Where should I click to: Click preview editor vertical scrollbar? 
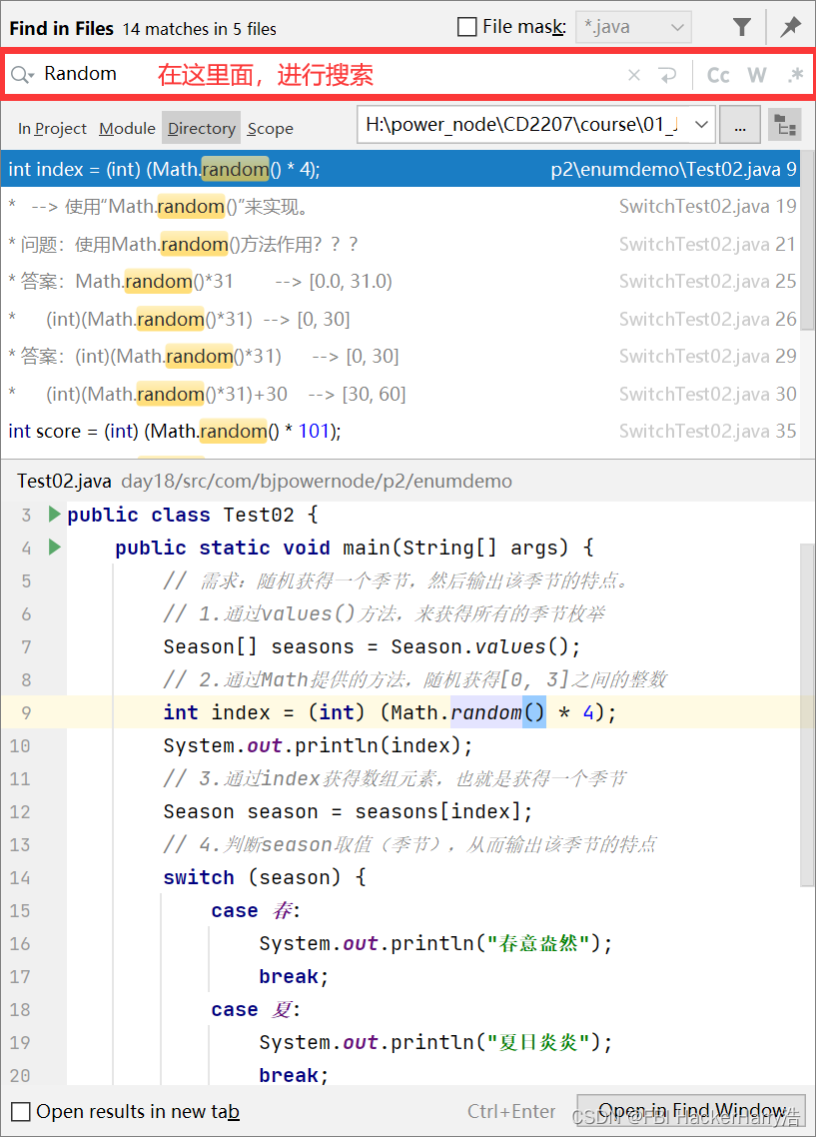[807, 714]
